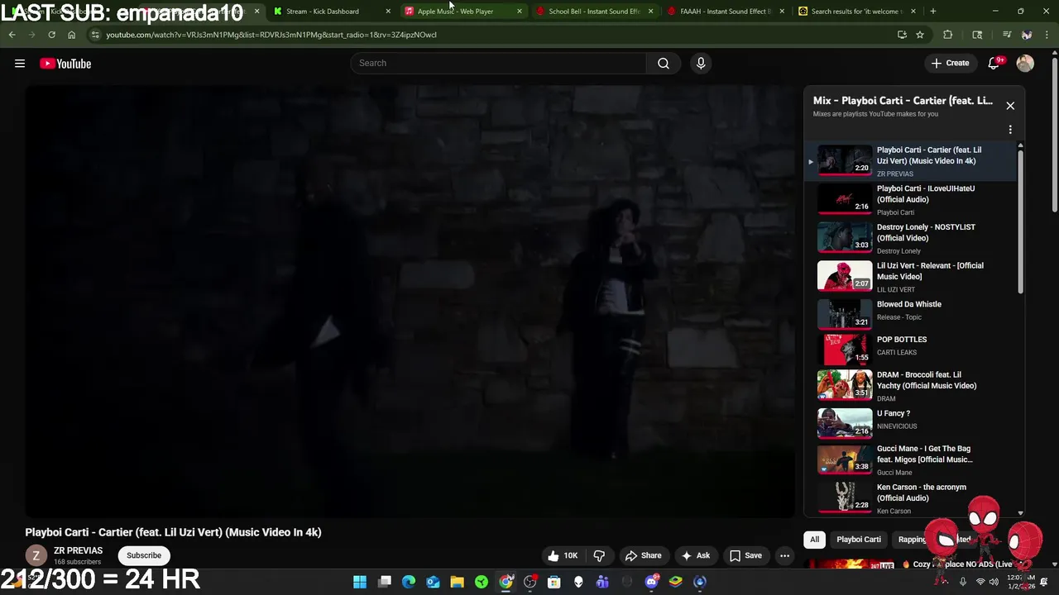Dislike the video with thumbs down
The height and width of the screenshot is (595, 1059).
pos(600,555)
